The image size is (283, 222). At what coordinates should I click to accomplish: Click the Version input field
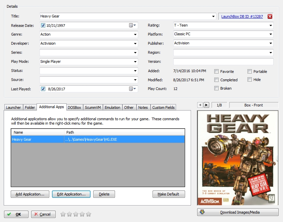223,62
